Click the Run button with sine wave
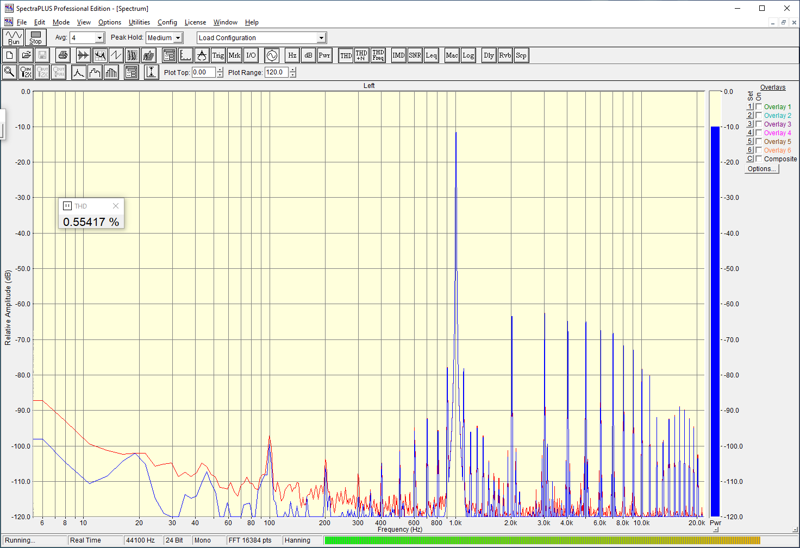Screen dimensions: 800x548 tap(13, 37)
